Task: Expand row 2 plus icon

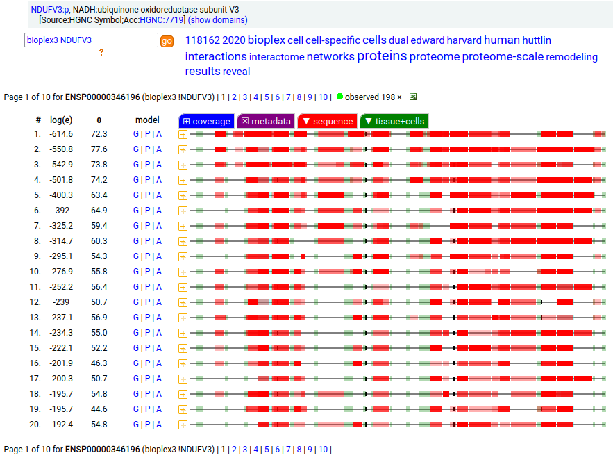Action: pyautogui.click(x=183, y=150)
